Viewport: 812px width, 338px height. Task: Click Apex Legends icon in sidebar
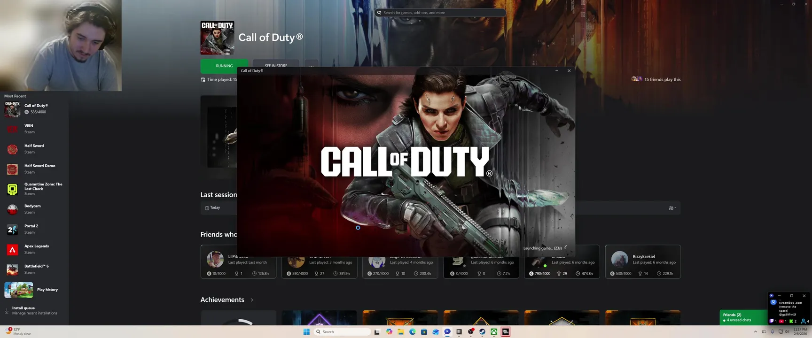pos(12,250)
